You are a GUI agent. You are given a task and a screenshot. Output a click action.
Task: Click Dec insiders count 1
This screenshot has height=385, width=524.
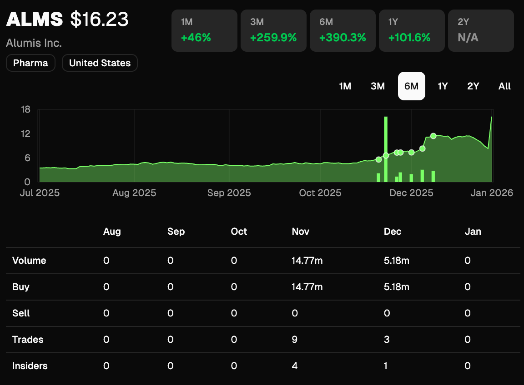point(386,365)
